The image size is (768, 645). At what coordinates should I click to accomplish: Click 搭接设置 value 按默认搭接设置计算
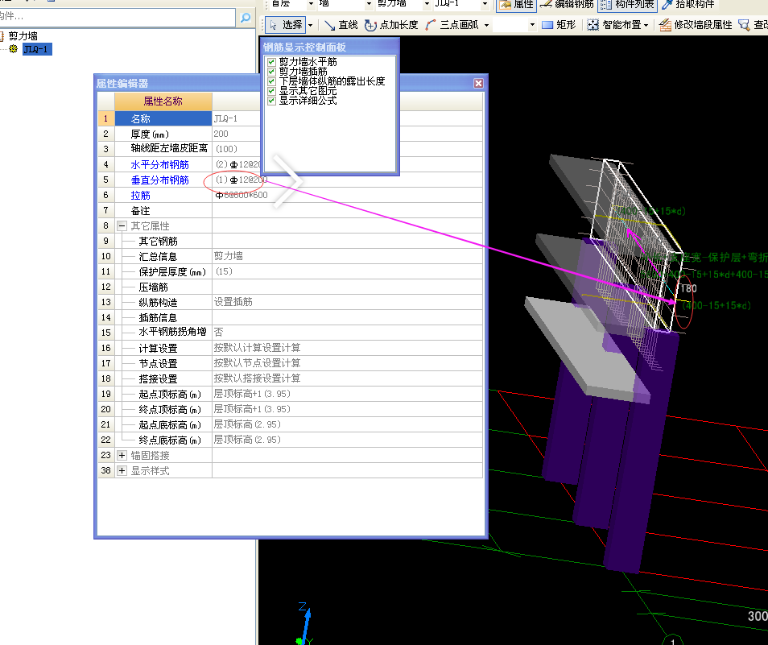pyautogui.click(x=347, y=378)
